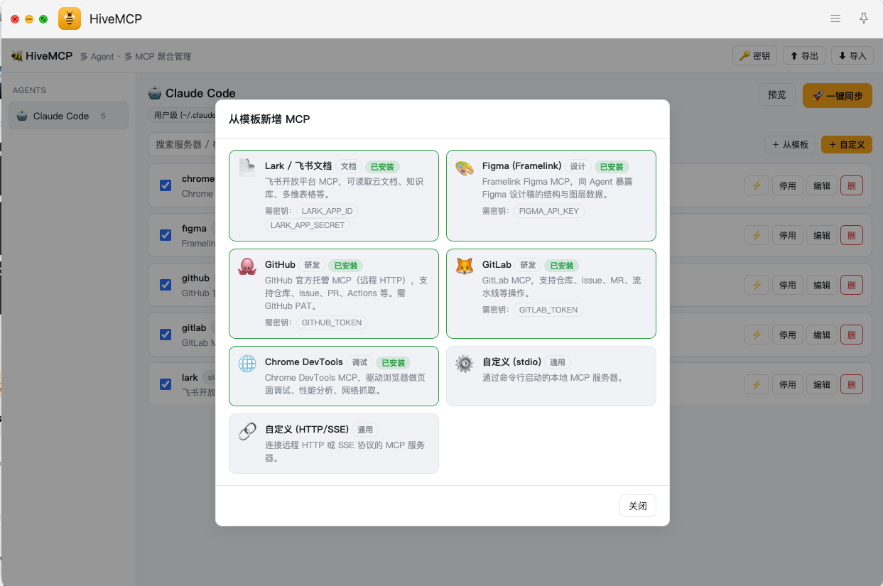The width and height of the screenshot is (883, 586).
Task: Select Claude Code agent in sidebar
Action: click(68, 116)
